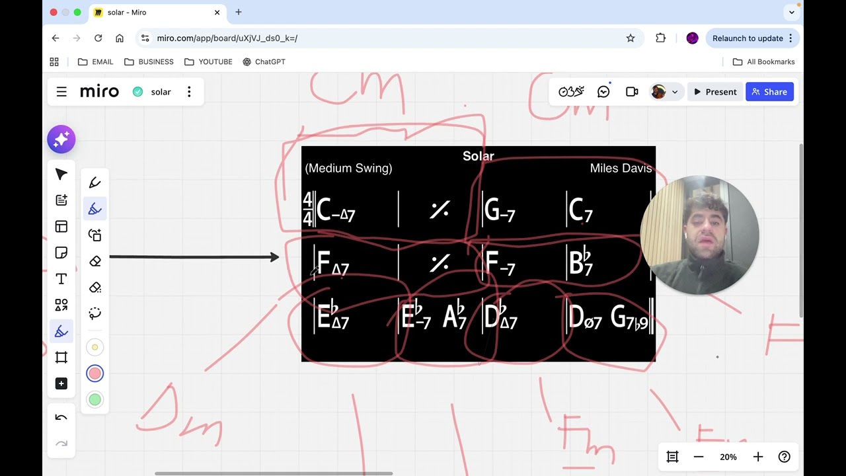Open the ChatGPT bookmark
This screenshot has width=846, height=476.
point(264,61)
